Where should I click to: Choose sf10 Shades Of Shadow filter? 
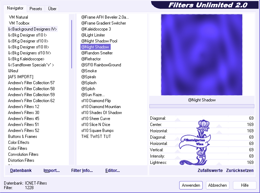[102, 113]
